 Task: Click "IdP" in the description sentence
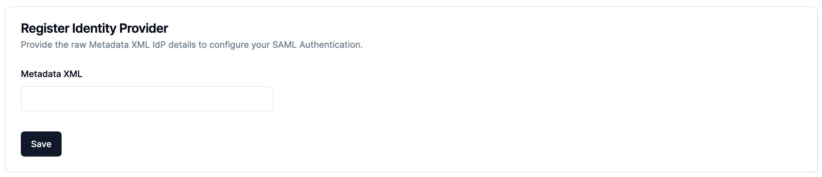click(x=159, y=45)
